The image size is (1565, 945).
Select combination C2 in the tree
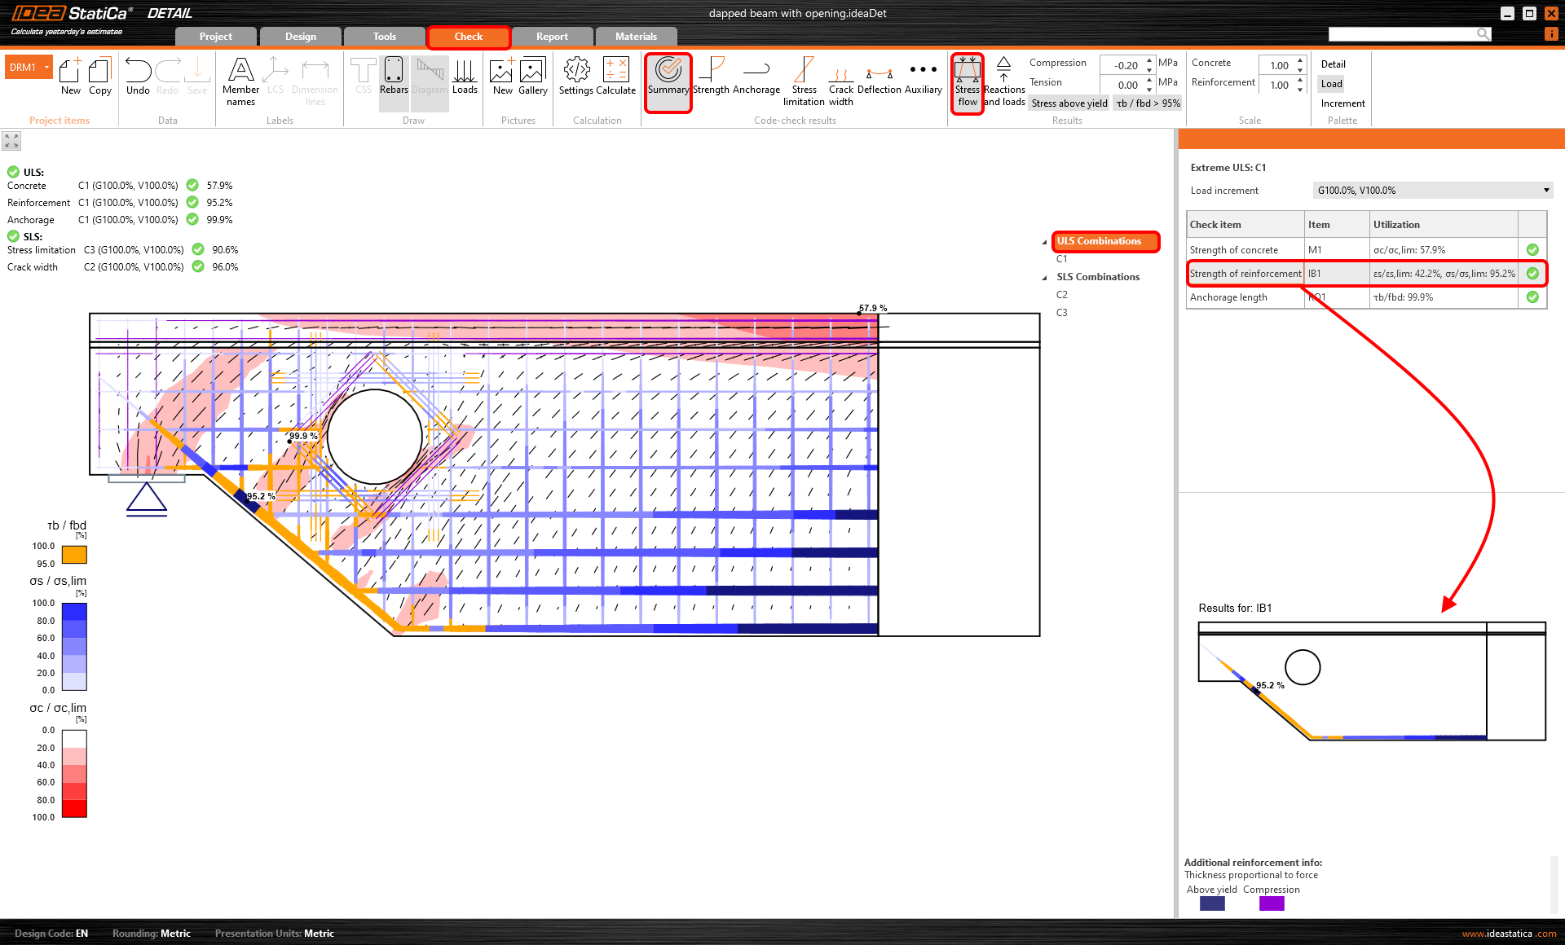click(1061, 295)
